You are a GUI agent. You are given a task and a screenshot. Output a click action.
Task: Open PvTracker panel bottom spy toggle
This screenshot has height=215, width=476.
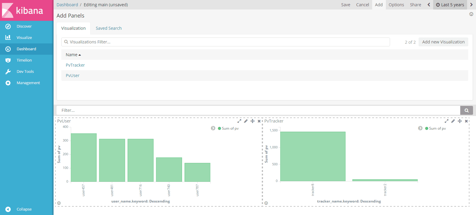pos(266,203)
